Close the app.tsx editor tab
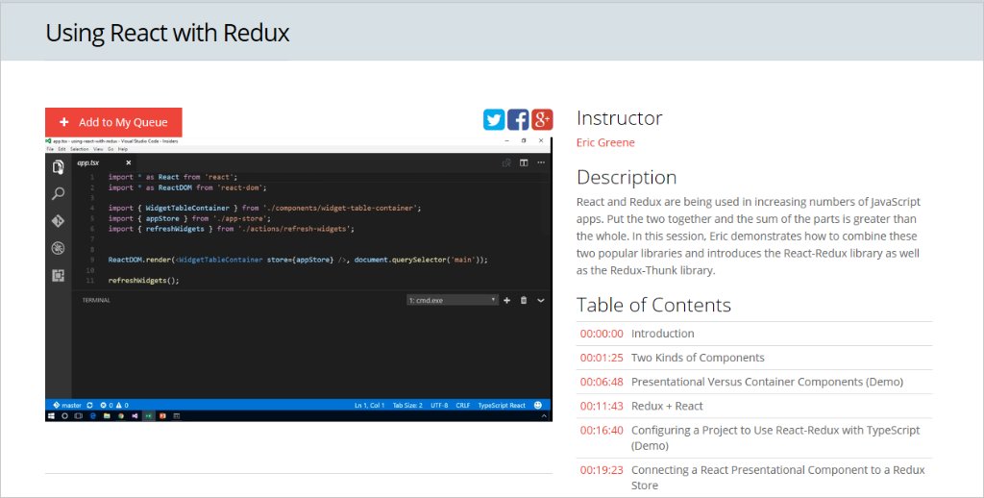Viewport: 984px width, 498px height. [x=128, y=162]
